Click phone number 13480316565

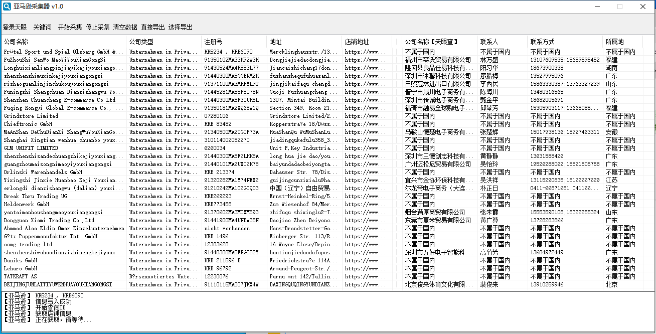[547, 92]
